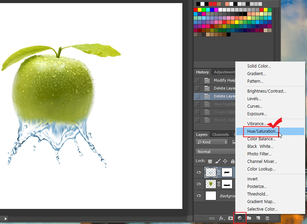Click the lock all padlock icon
Screen dimensions: 307x224
tap(232, 161)
